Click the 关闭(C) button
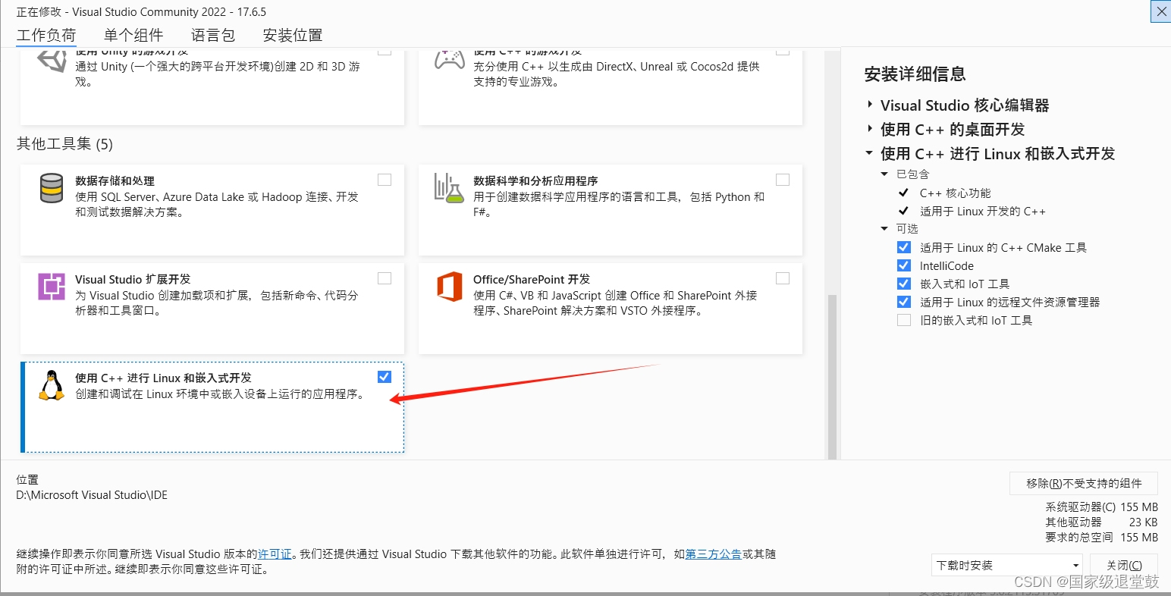1171x596 pixels. [x=1124, y=566]
